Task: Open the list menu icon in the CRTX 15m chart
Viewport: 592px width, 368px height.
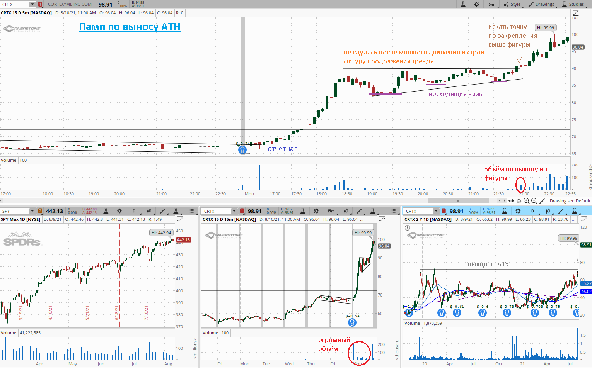Action: 394,211
